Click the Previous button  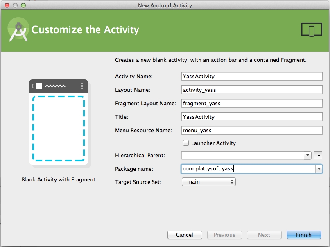click(x=224, y=235)
